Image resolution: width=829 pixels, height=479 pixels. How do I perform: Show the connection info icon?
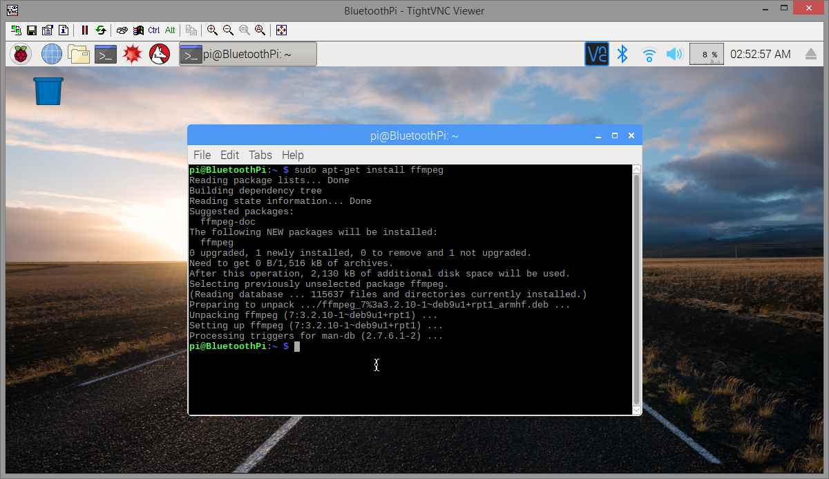pyautogui.click(x=64, y=30)
